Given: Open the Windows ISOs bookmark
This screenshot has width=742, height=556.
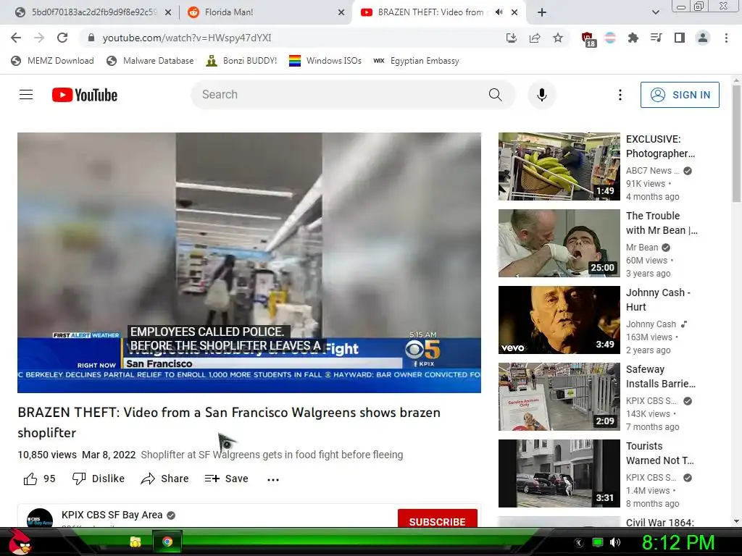Looking at the screenshot, I should point(325,61).
